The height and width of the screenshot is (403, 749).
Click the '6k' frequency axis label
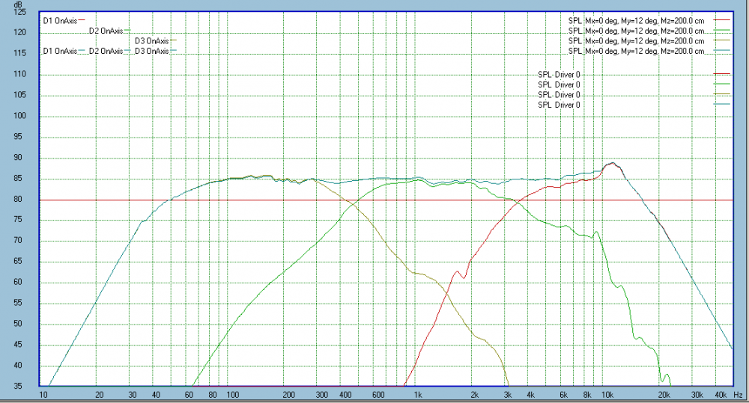(564, 395)
